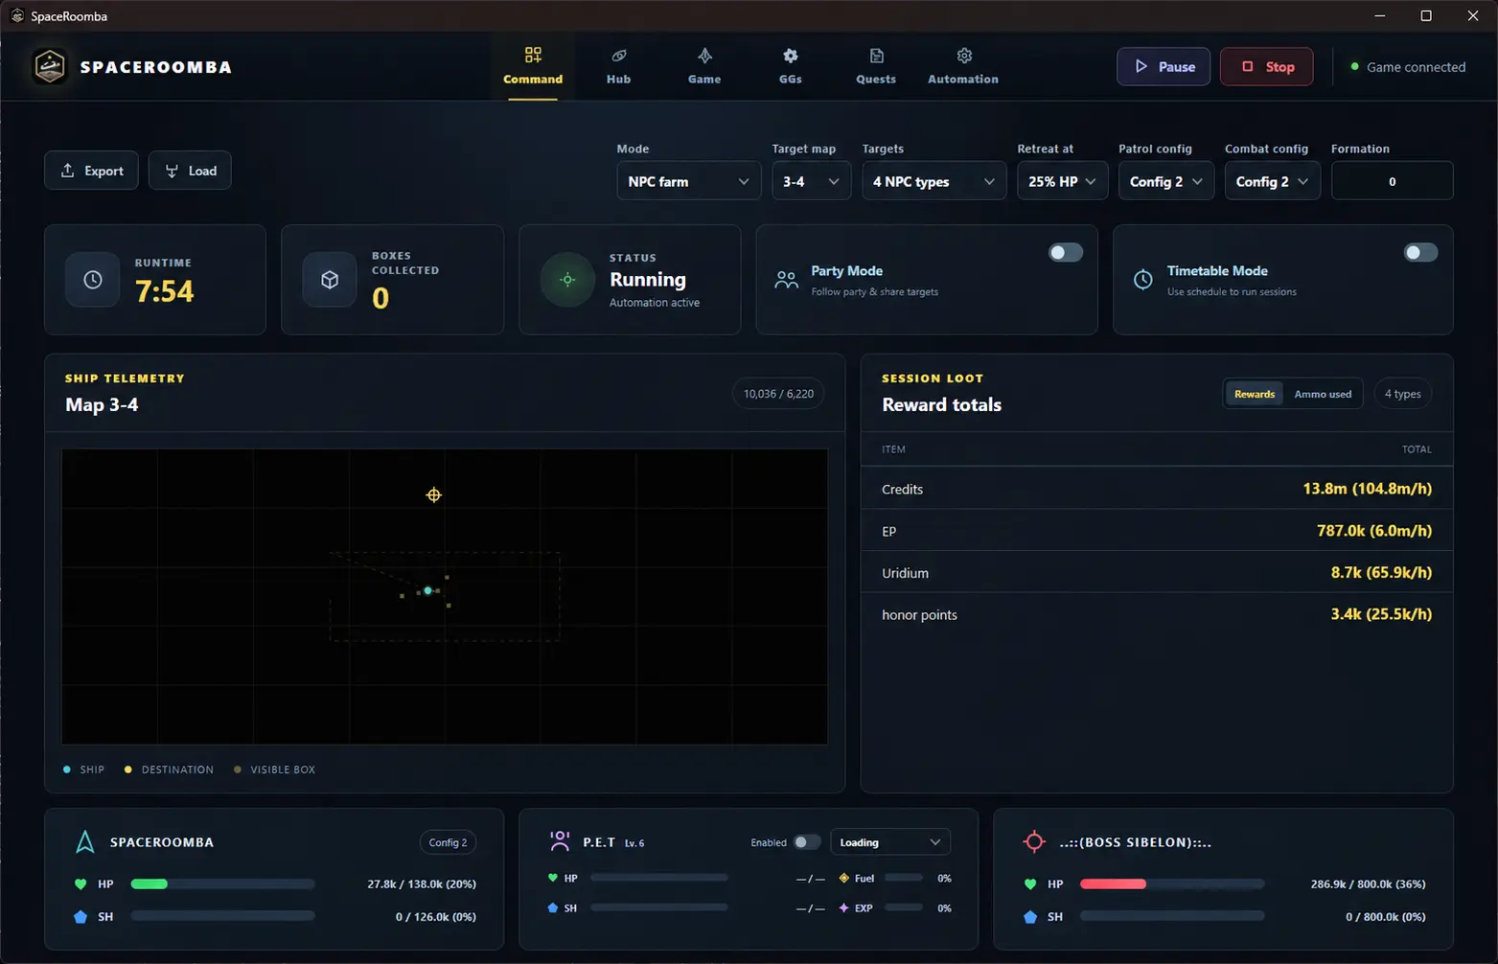Click the Timetable Mode clock icon
This screenshot has height=964, width=1498.
[1143, 280]
